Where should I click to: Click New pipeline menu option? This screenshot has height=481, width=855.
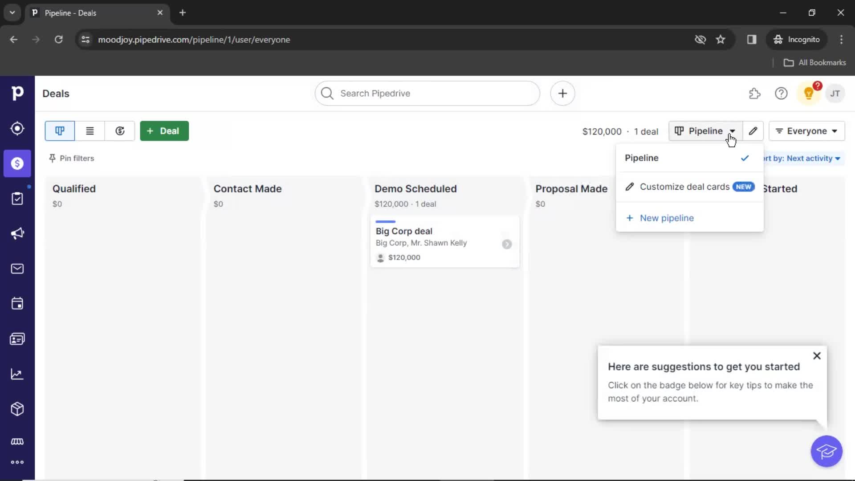pos(667,218)
